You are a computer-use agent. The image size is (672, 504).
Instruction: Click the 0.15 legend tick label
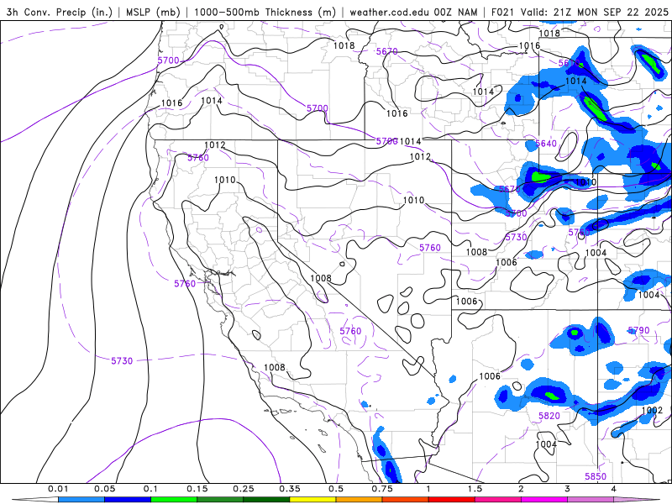pos(197,489)
